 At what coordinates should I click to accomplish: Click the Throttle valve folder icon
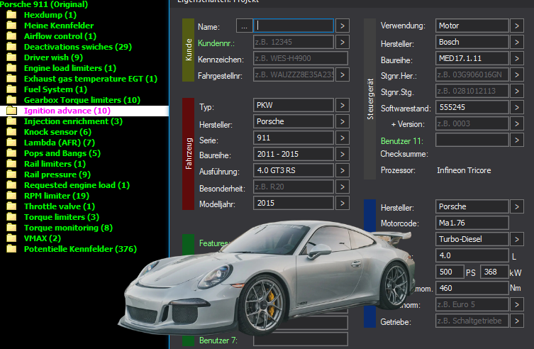(11, 206)
